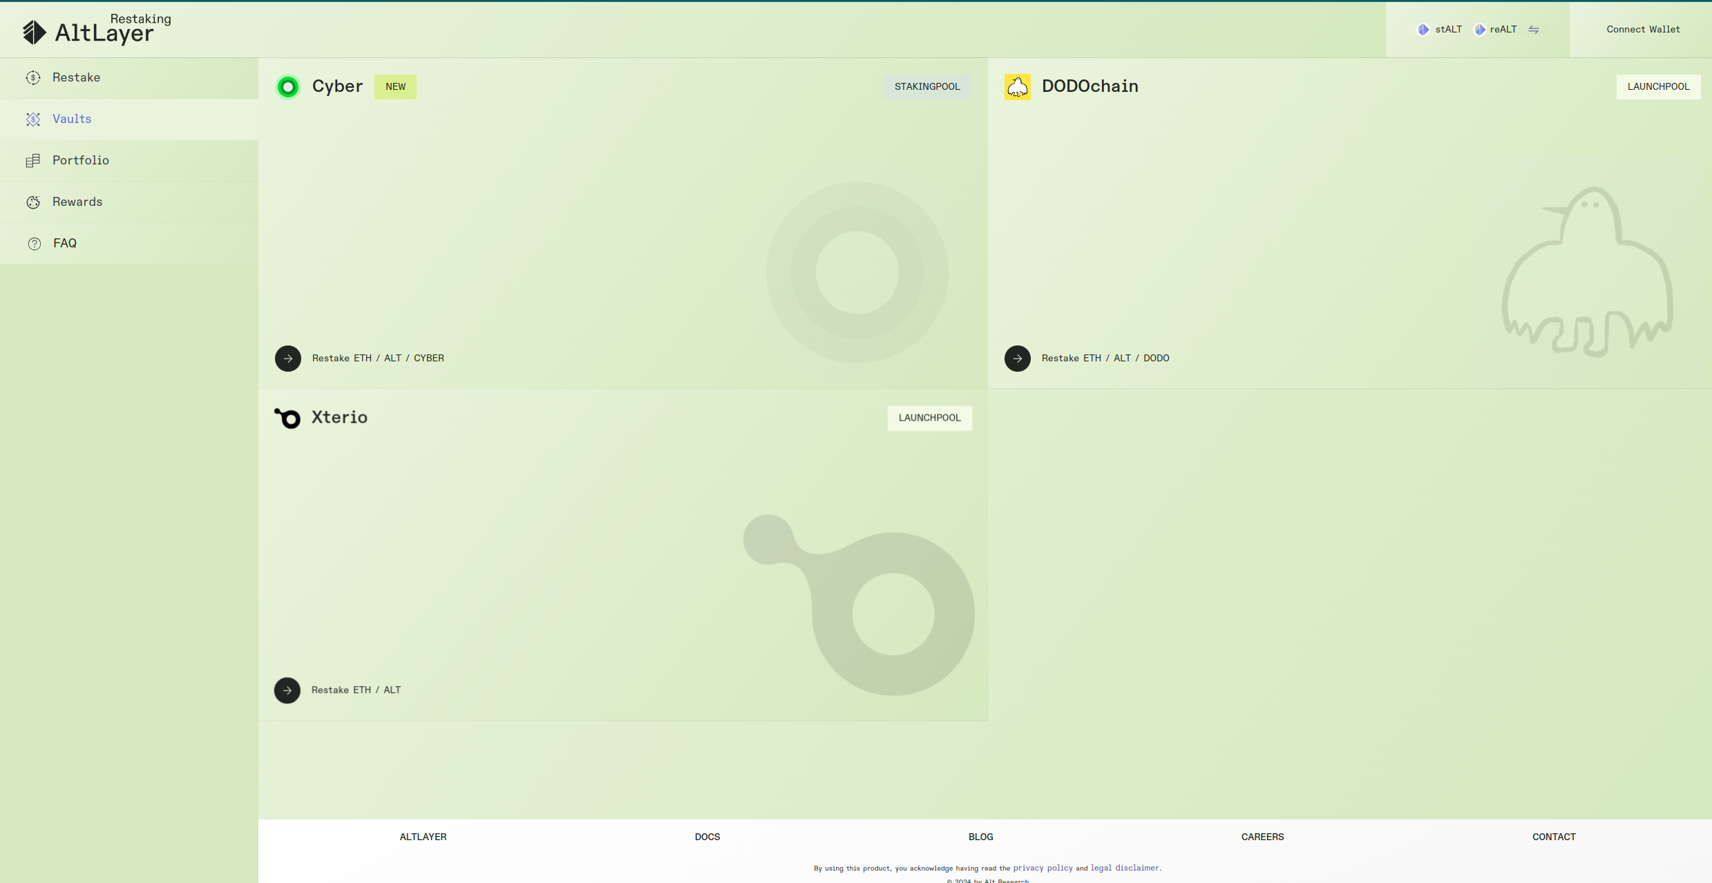Click the FAQ question mark icon
1712x883 pixels.
pyautogui.click(x=34, y=244)
